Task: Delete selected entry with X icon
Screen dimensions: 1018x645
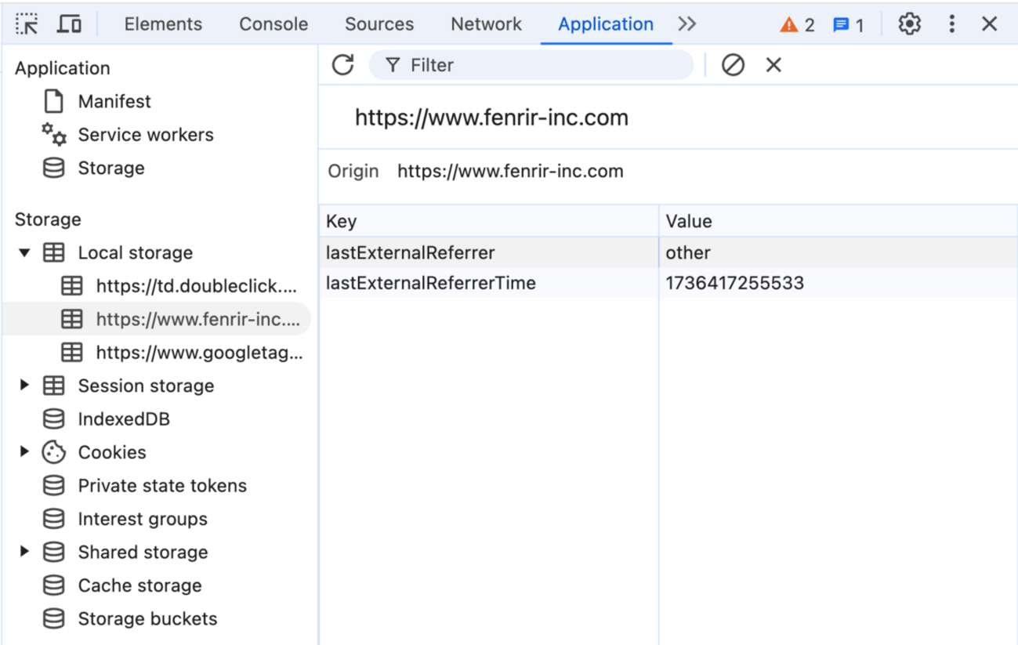Action: (773, 65)
